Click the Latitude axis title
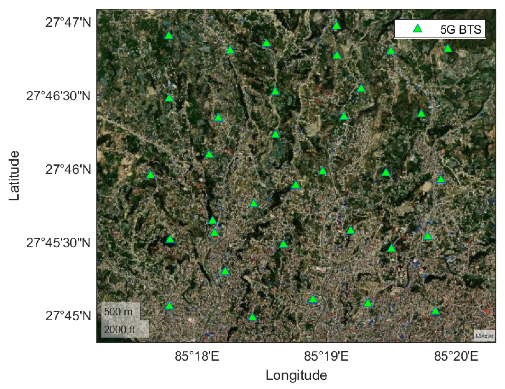This screenshot has width=505, height=389. tap(14, 176)
